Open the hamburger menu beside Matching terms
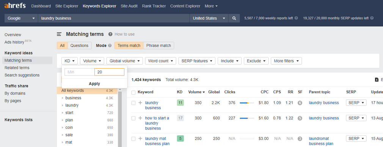Viewport: 383px width, 147px height. tap(59, 34)
